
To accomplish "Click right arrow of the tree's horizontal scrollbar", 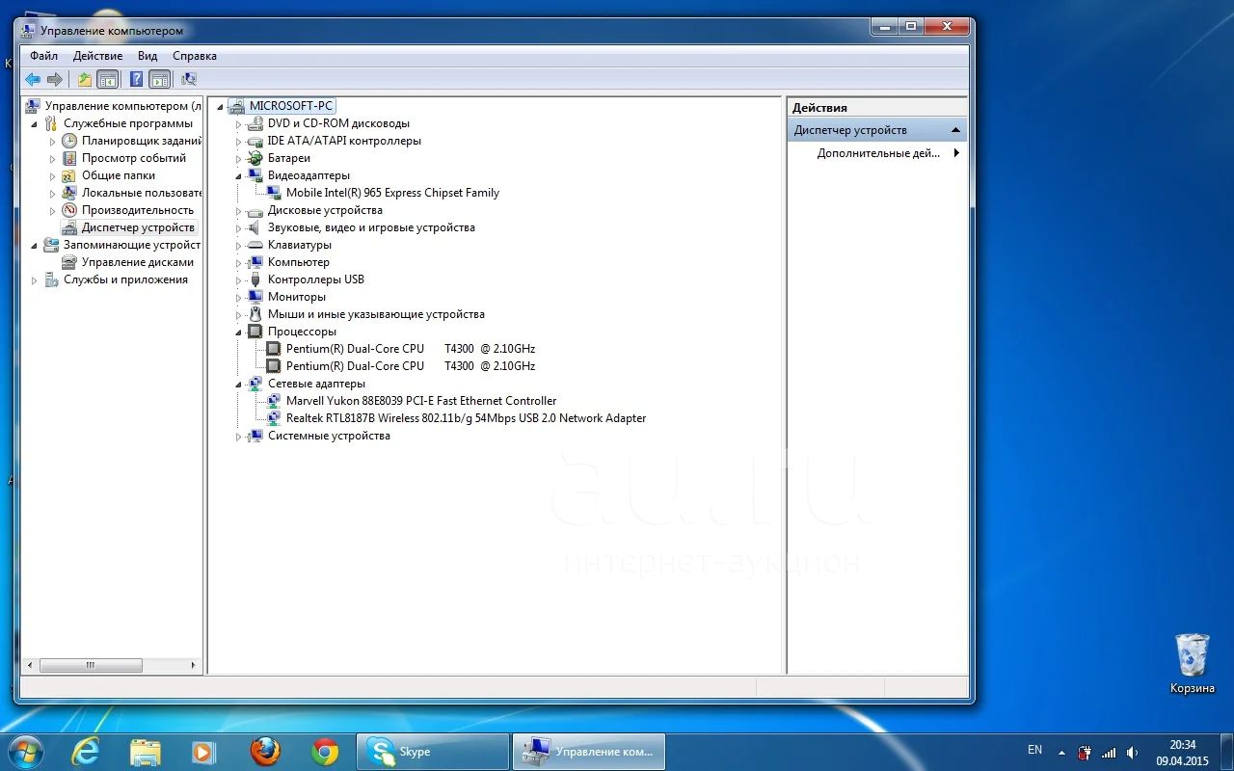I will click(193, 665).
